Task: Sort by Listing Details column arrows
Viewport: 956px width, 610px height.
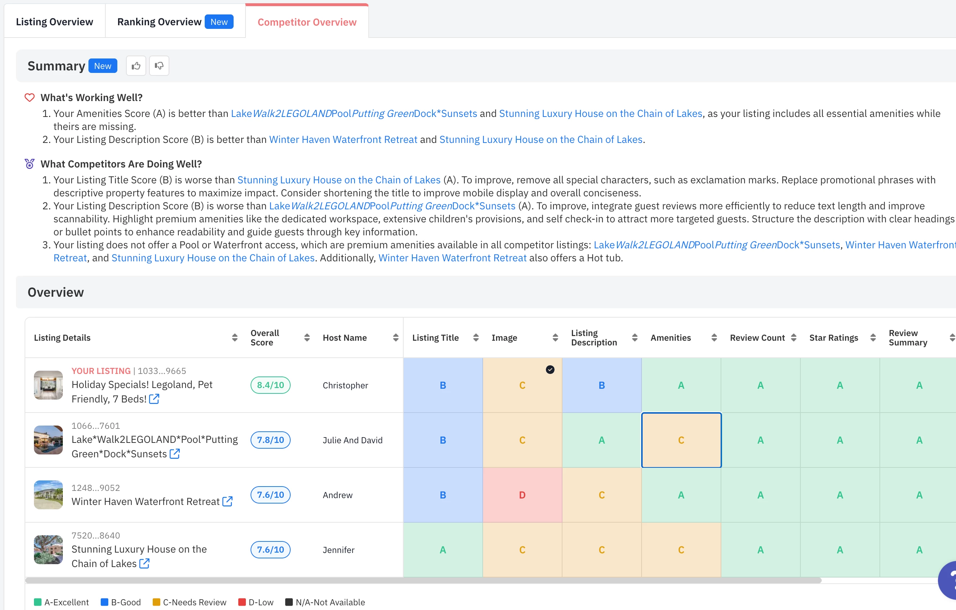Action: (x=235, y=338)
